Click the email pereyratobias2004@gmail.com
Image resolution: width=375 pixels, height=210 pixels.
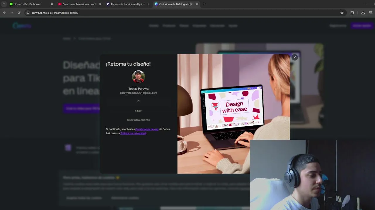coord(138,93)
